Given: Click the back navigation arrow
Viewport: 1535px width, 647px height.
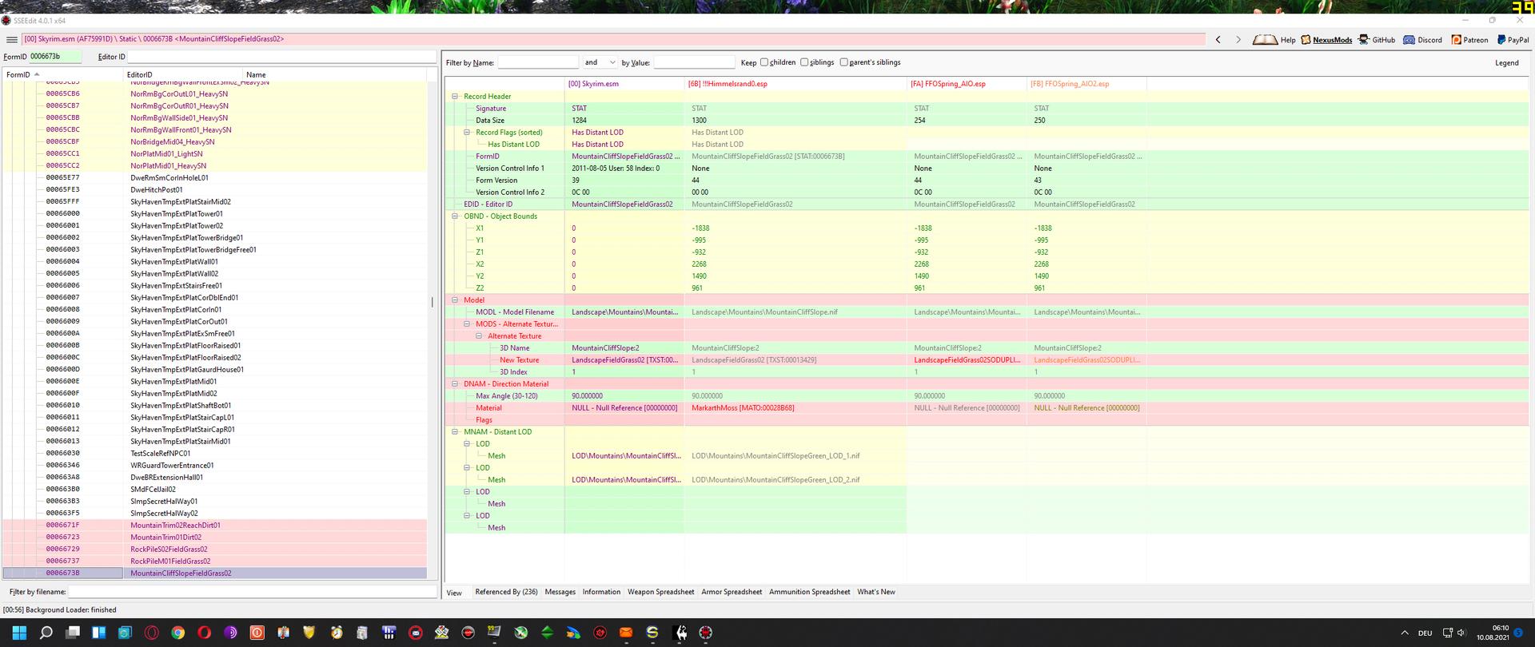Looking at the screenshot, I should (x=1218, y=39).
